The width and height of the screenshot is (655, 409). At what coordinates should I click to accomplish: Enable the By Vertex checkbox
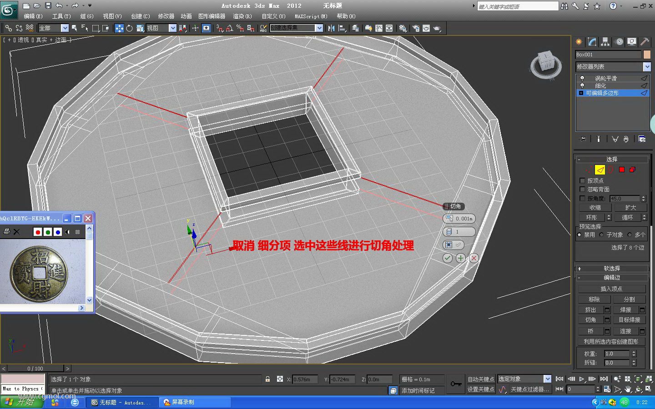tap(582, 180)
